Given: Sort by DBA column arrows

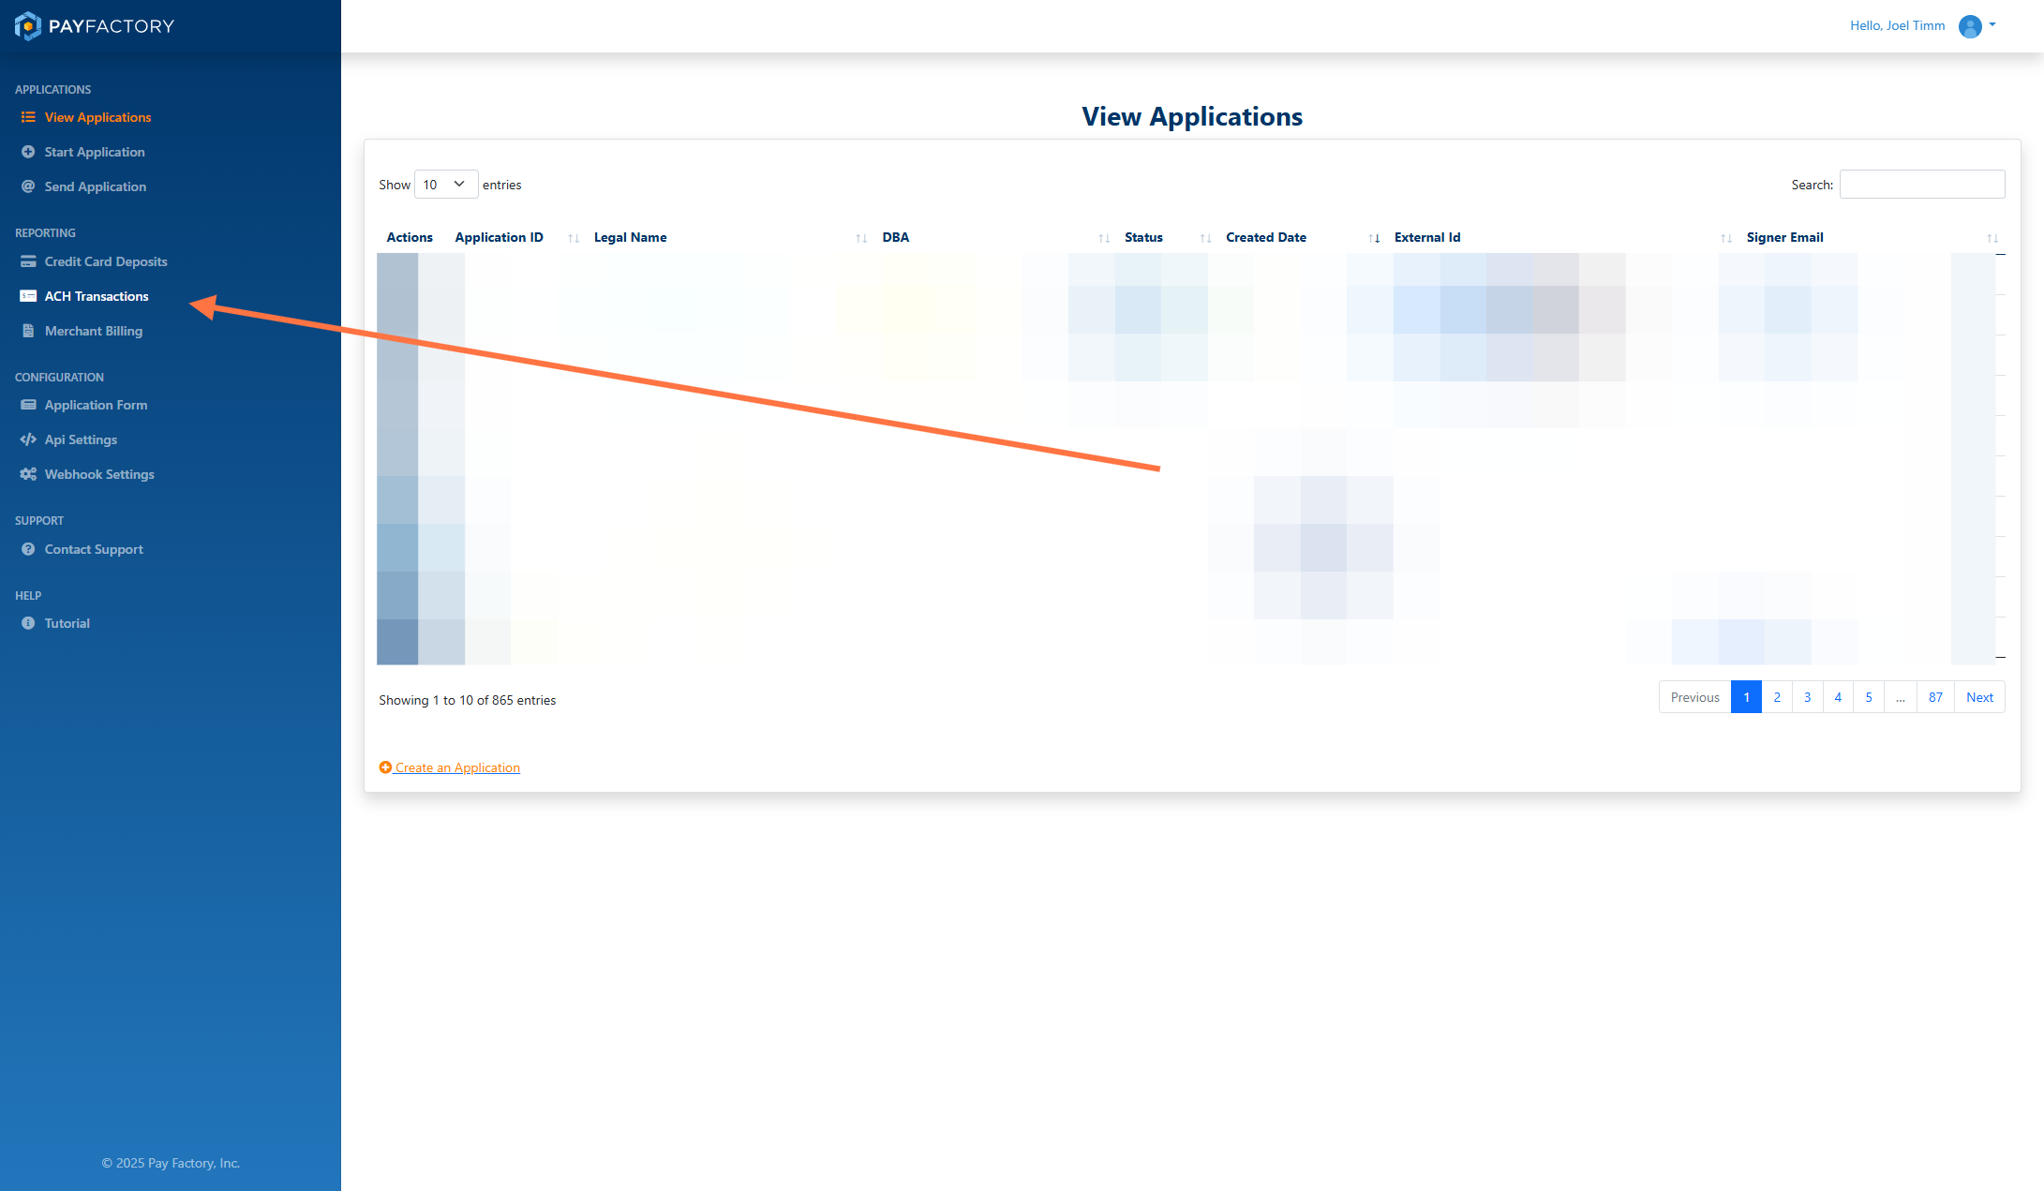Looking at the screenshot, I should point(1104,238).
